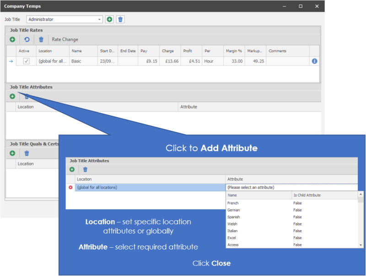Delete selected rate in Job Title Rates toolbar
Image resolution: width=366 pixels, height=276 pixels.
tap(41, 40)
